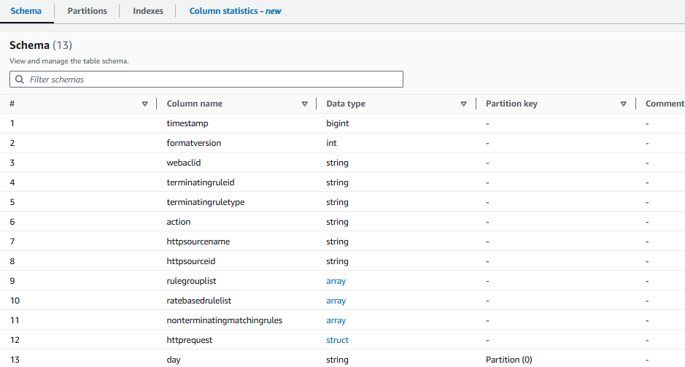This screenshot has width=685, height=367.
Task: View array details for nonterminatingmatchingrules
Action: pos(336,320)
